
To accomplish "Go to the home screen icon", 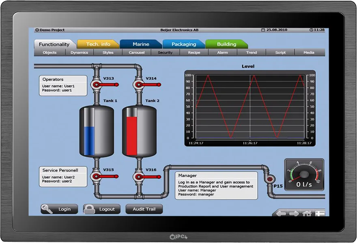I will coord(307,213).
